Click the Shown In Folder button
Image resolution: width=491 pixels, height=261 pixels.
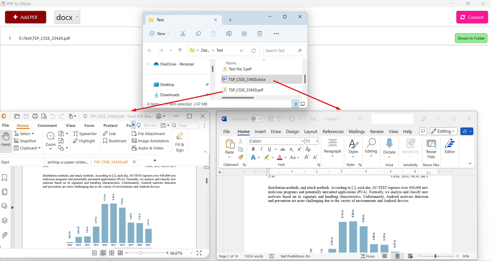click(471, 38)
